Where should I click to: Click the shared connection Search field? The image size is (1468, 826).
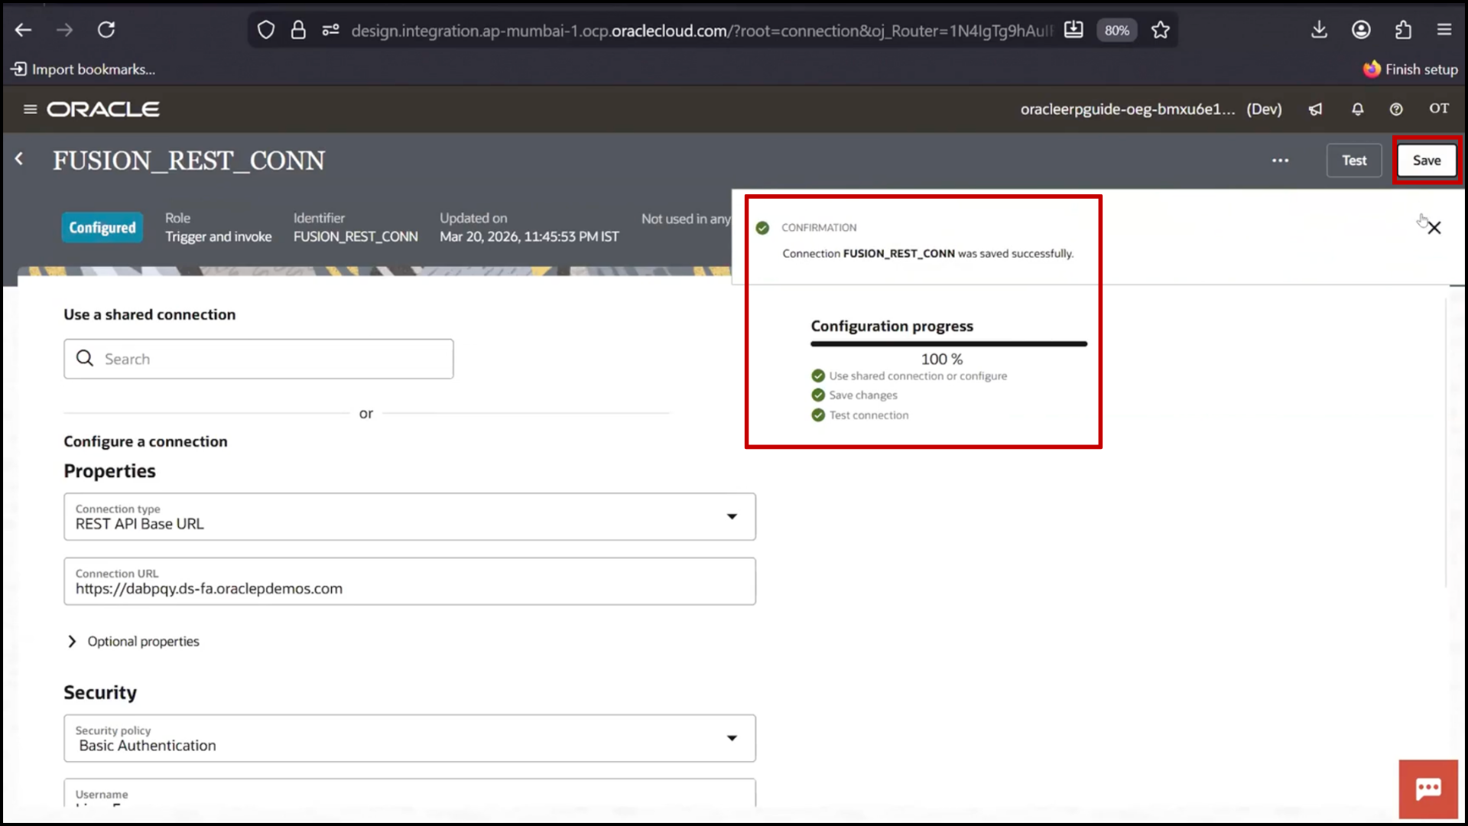tap(258, 359)
